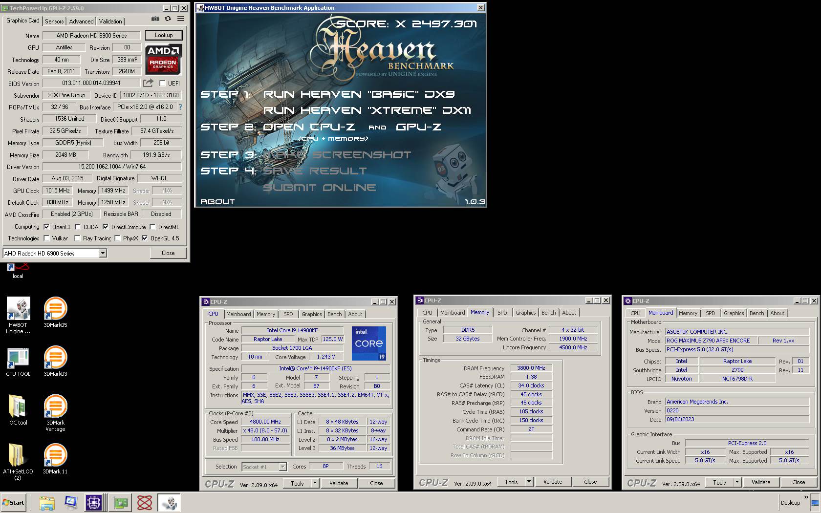821x513 pixels.
Task: Toggle the PhysX checkbox
Action: [x=117, y=238]
